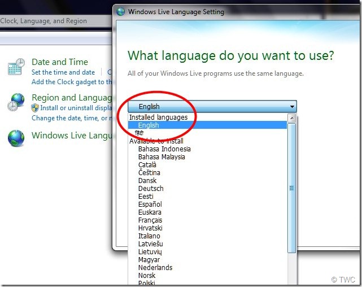The width and height of the screenshot is (362, 287).
Task: Select Norsk in the language list
Action: tap(208, 276)
